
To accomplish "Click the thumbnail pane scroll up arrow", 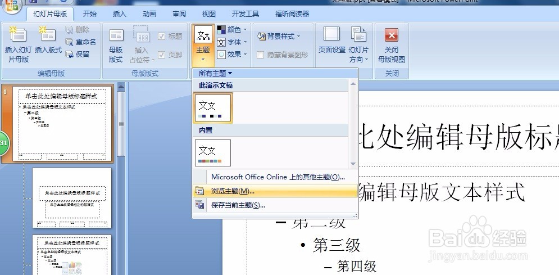I will (x=121, y=87).
